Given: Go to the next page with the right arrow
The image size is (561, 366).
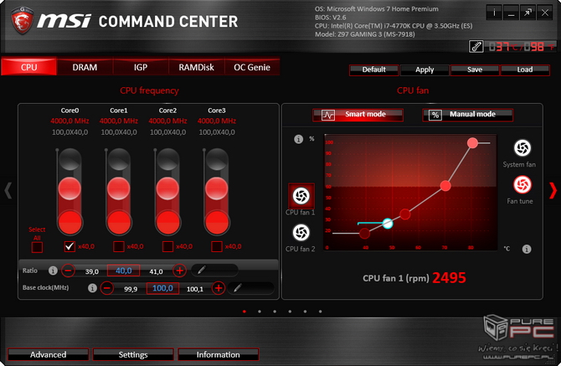Looking at the screenshot, I should [553, 190].
